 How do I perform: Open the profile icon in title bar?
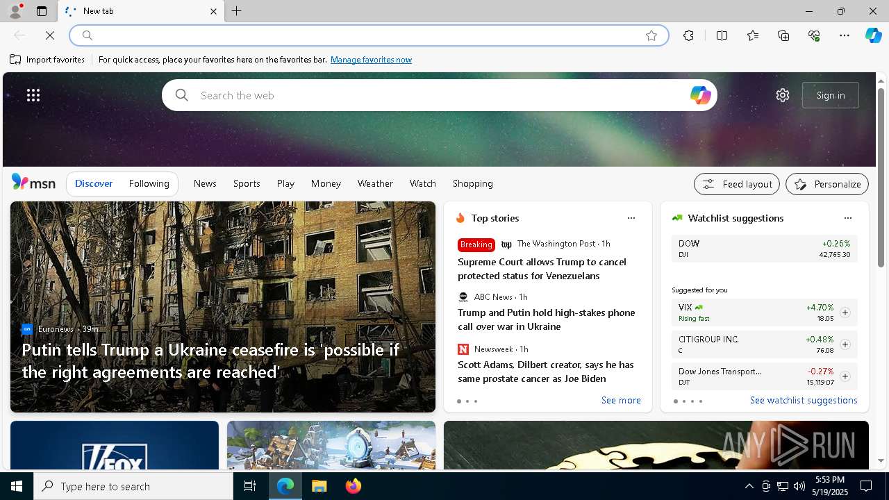coord(15,11)
